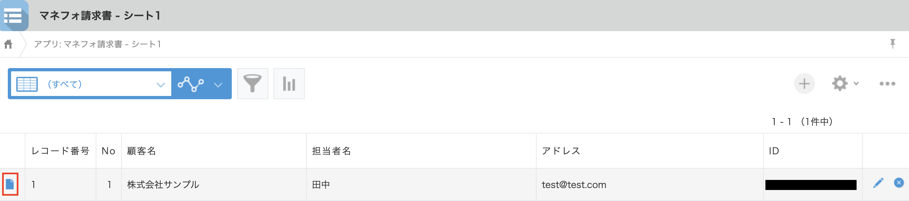909x201 pixels.
Task: Pin the app using the pushpin icon
Action: click(892, 44)
